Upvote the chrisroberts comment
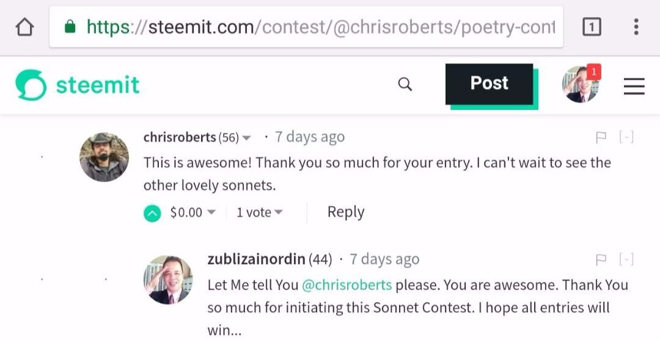The height and width of the screenshot is (341, 660). coord(153,213)
